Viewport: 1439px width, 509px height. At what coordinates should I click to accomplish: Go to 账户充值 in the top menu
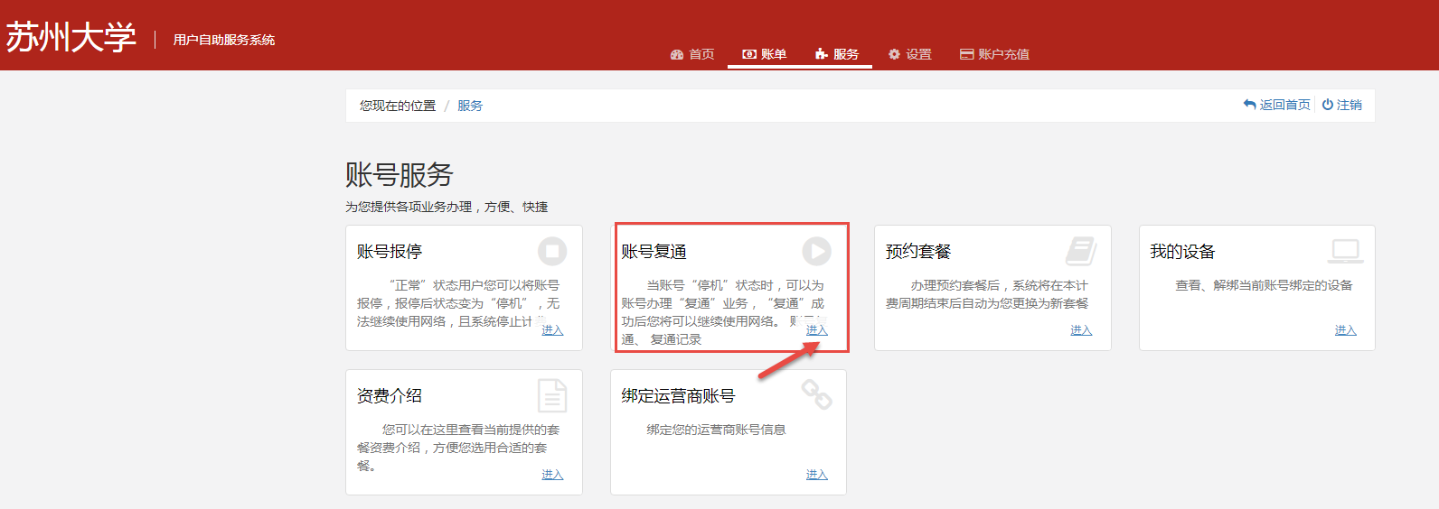[x=994, y=54]
